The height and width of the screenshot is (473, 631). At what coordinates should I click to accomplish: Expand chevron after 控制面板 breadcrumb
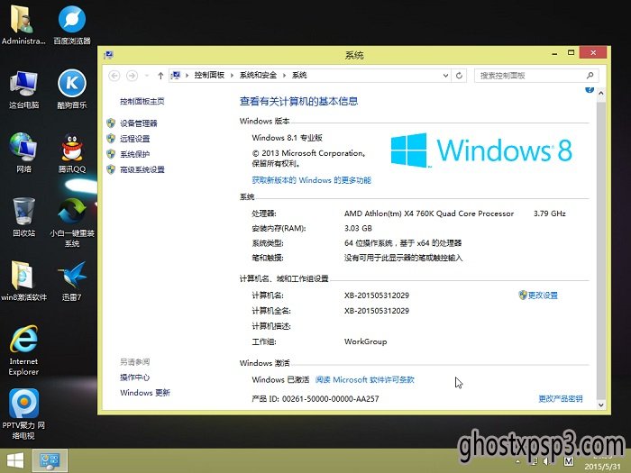coord(233,75)
